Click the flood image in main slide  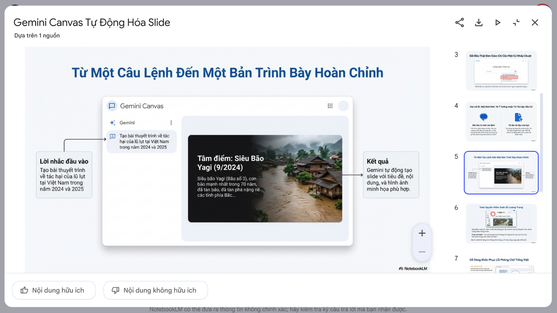(x=303, y=178)
